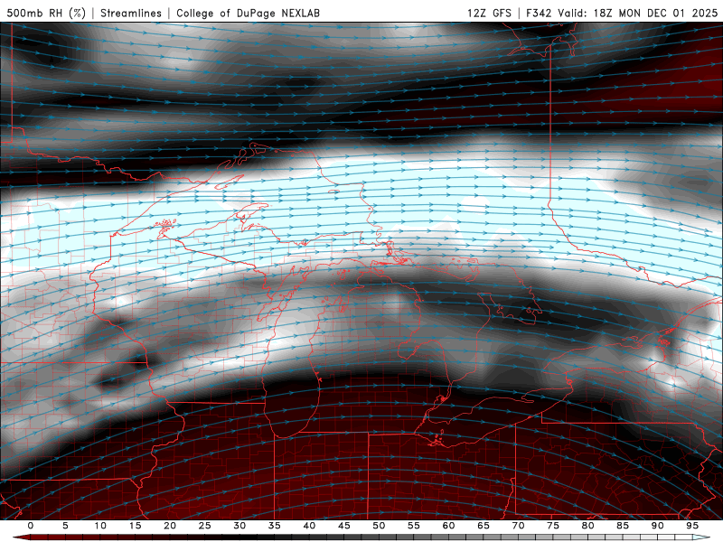
Task: Click the '5' value on the color scale
Action: pyautogui.click(x=65, y=526)
